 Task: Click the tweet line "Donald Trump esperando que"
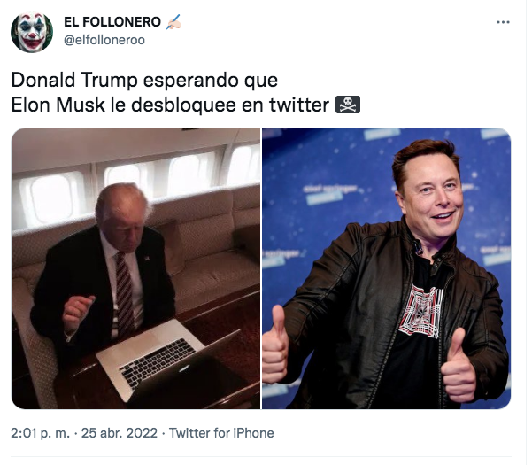[x=144, y=80]
